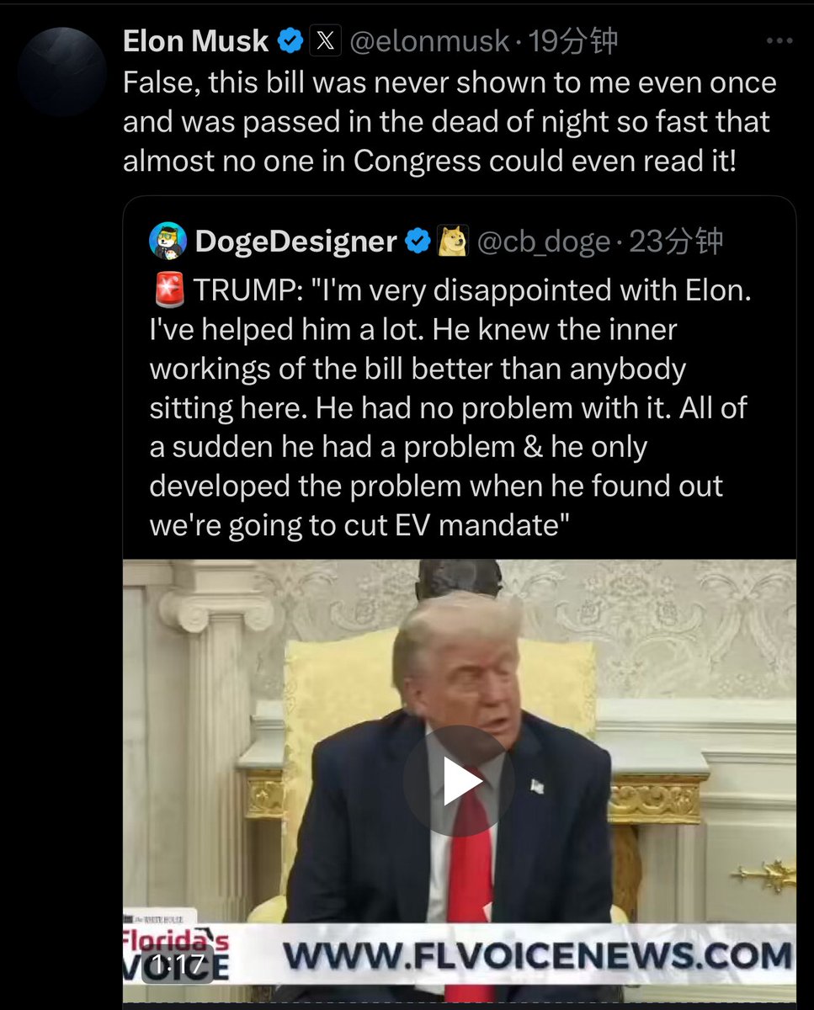Click the red siren emoji in quote

click(169, 290)
